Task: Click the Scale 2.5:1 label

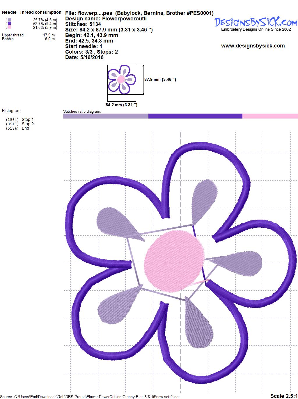Action: click(x=283, y=396)
